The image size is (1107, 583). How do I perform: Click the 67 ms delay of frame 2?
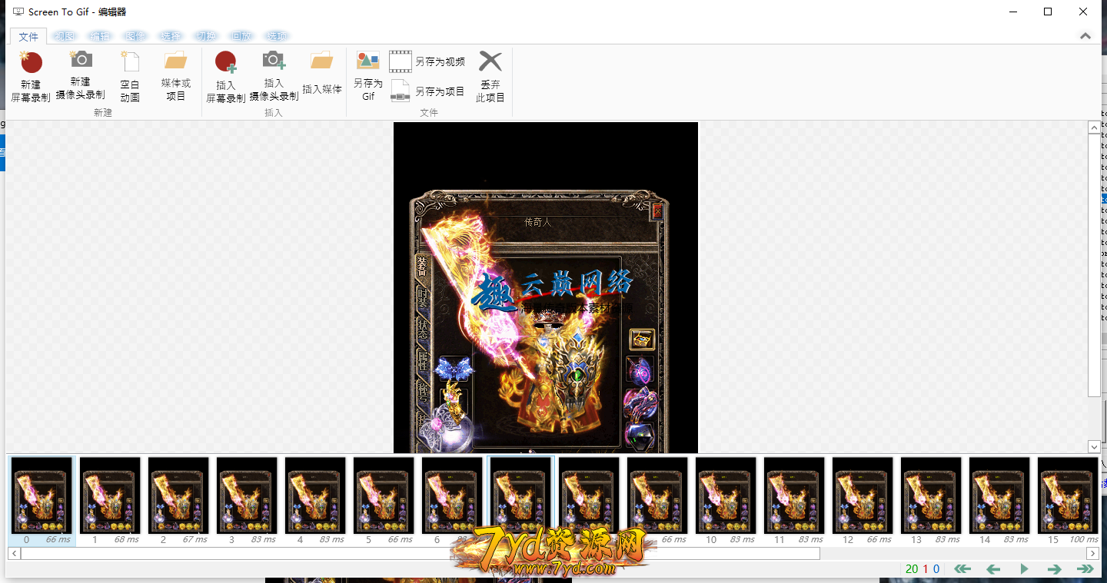(194, 539)
